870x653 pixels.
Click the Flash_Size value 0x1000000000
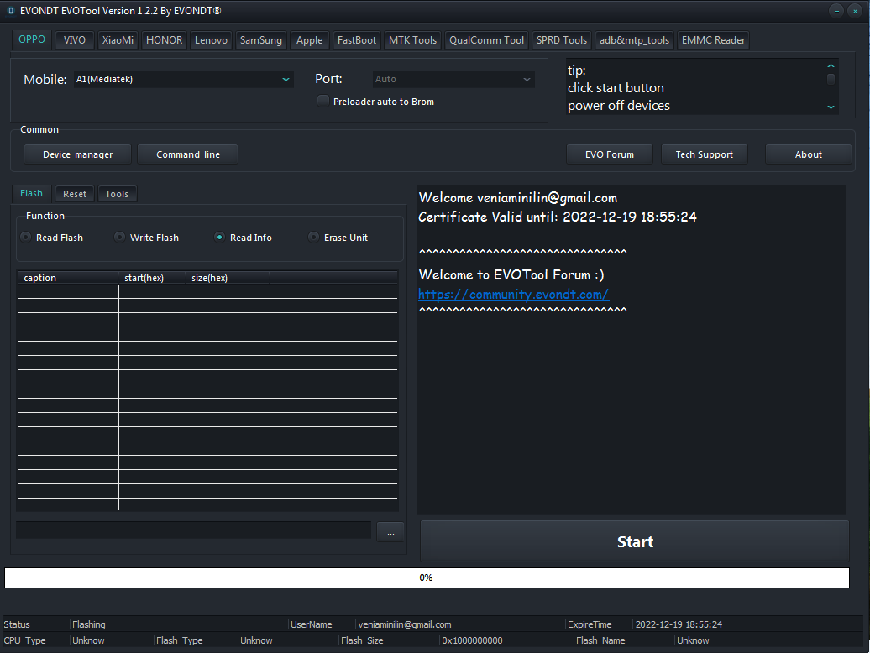(472, 640)
